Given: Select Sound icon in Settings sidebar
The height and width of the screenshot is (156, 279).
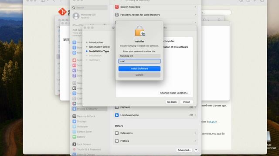Looking at the screenshot, I should (75, 65).
